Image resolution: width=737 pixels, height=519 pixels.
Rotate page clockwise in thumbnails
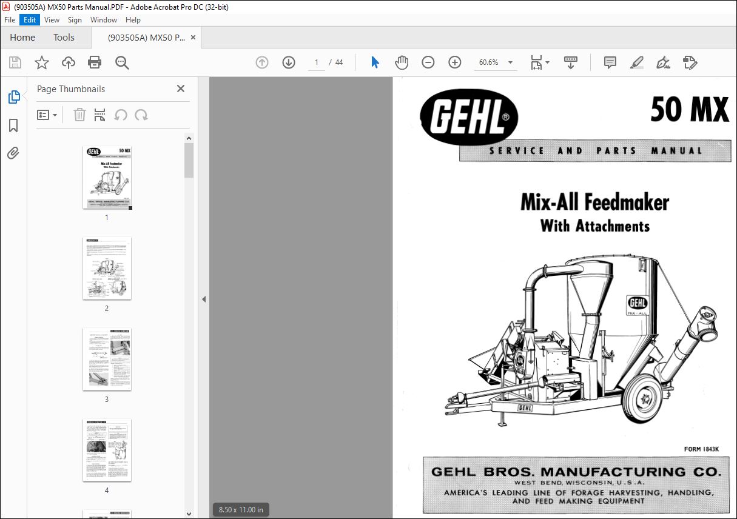tap(141, 115)
